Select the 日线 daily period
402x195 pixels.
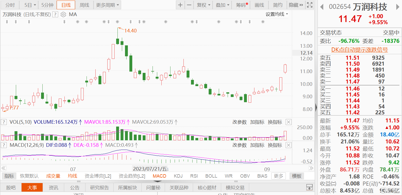coord(66,5)
